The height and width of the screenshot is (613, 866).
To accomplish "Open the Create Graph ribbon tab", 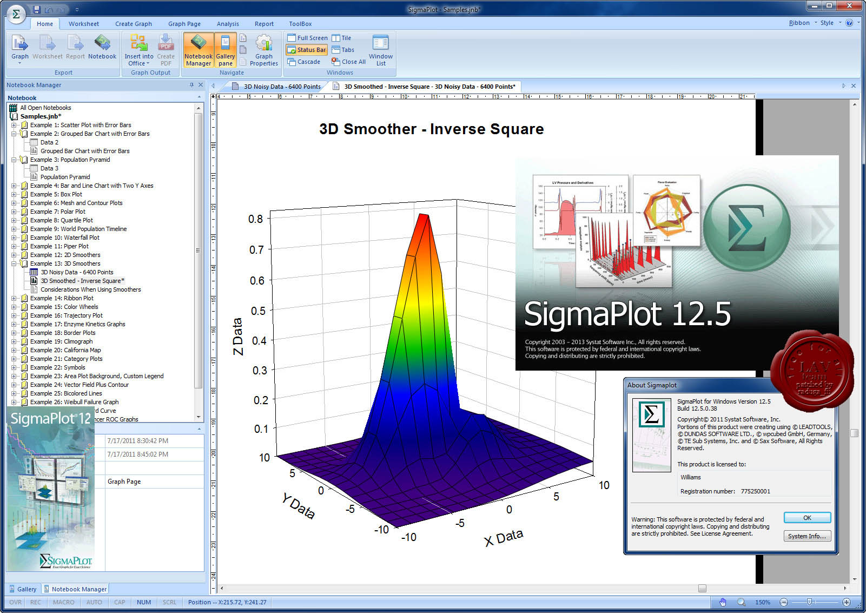I will (x=134, y=24).
